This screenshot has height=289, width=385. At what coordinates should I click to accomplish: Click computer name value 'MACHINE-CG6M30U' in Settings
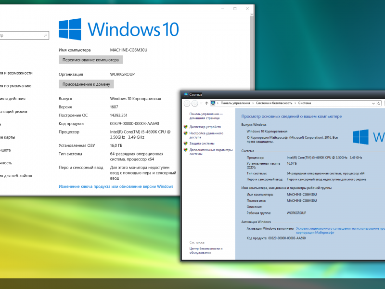pyautogui.click(x=128, y=50)
